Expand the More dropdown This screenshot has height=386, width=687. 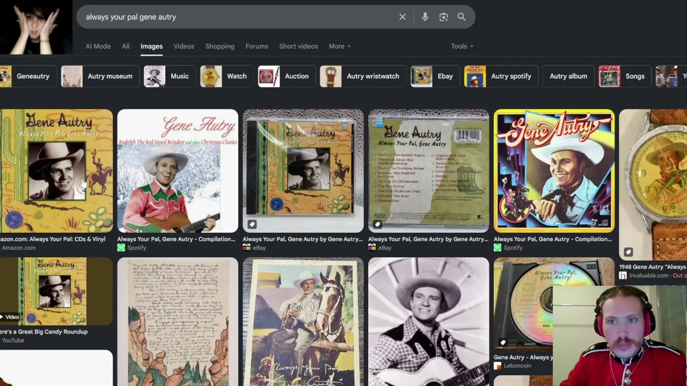click(340, 46)
